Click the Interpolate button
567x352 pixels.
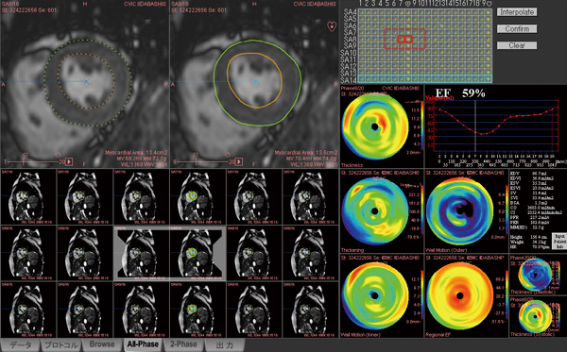point(517,12)
